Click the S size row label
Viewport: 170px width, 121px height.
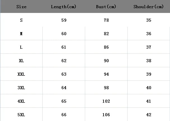pyautogui.click(x=21, y=20)
